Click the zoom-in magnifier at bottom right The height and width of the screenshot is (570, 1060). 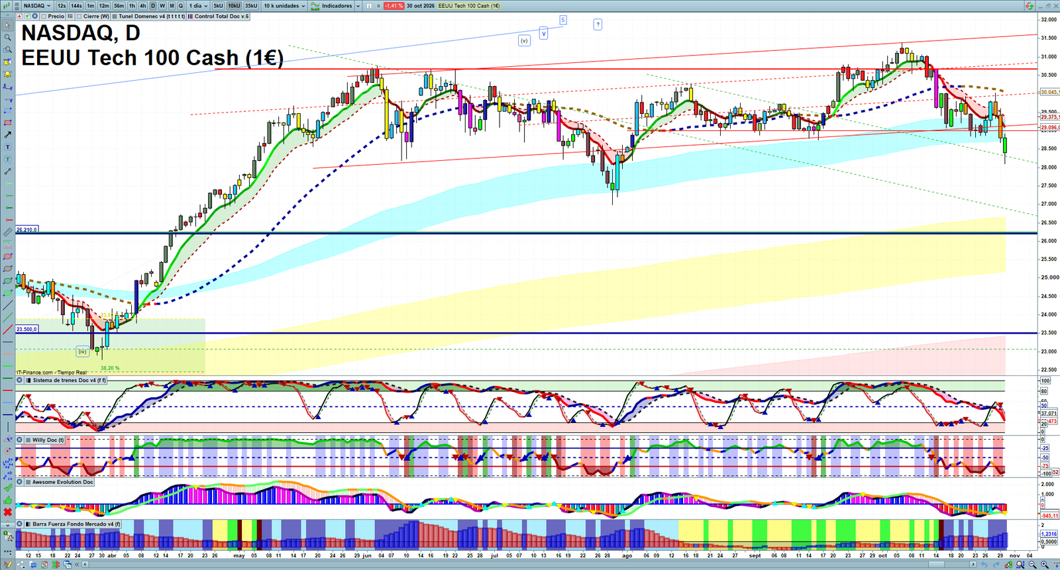coord(1045,565)
